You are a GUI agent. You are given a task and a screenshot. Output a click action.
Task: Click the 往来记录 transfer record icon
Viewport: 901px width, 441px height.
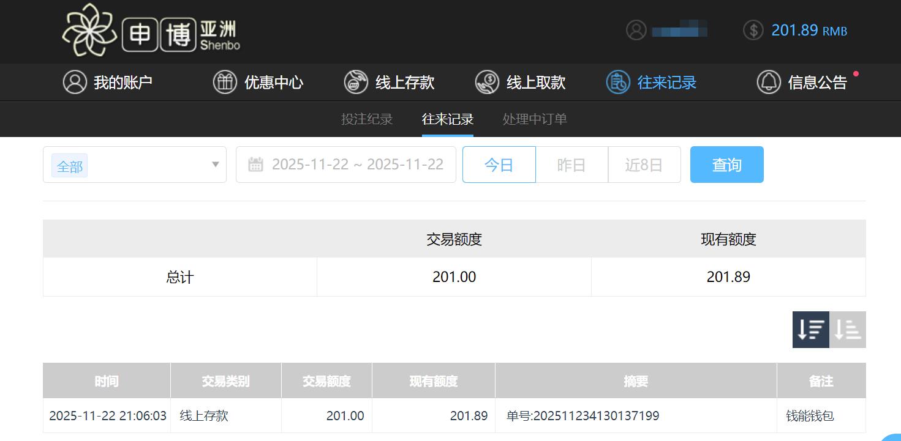[x=619, y=81]
